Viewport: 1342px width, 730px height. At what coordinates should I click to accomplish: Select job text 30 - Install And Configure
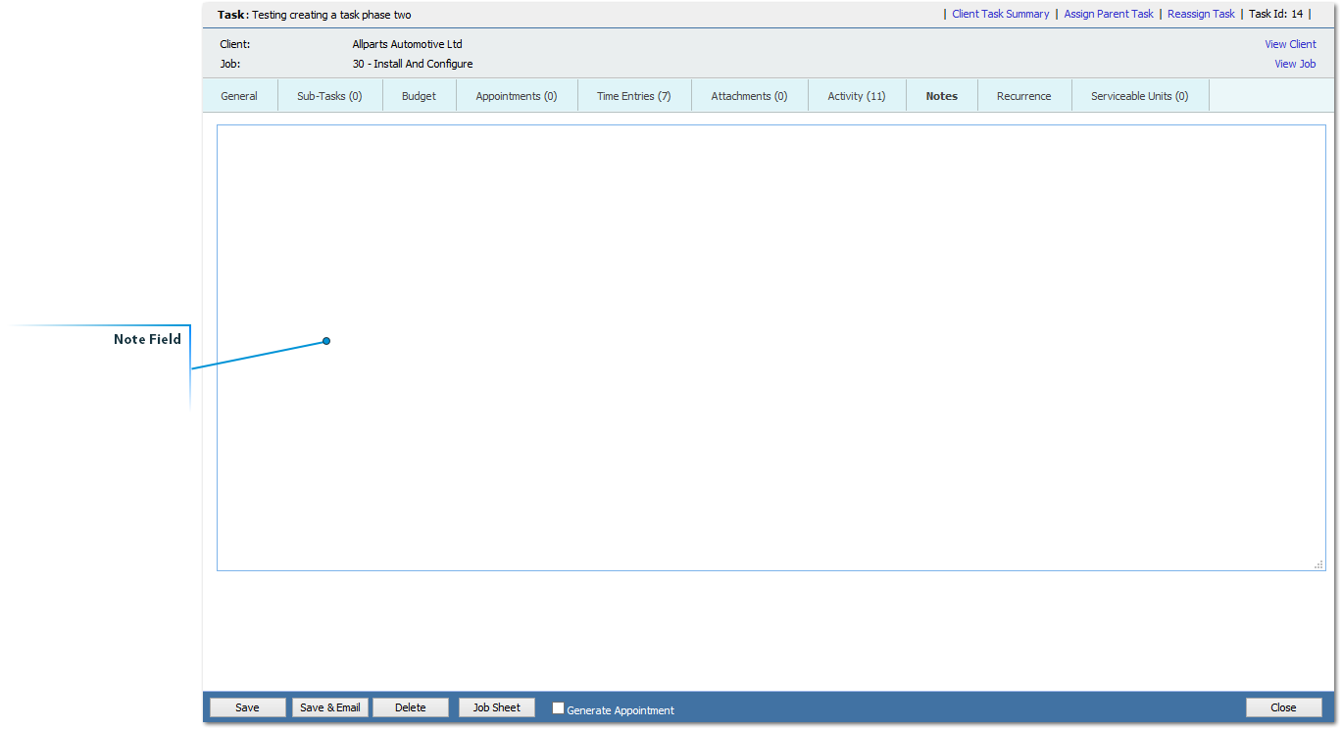pos(413,64)
